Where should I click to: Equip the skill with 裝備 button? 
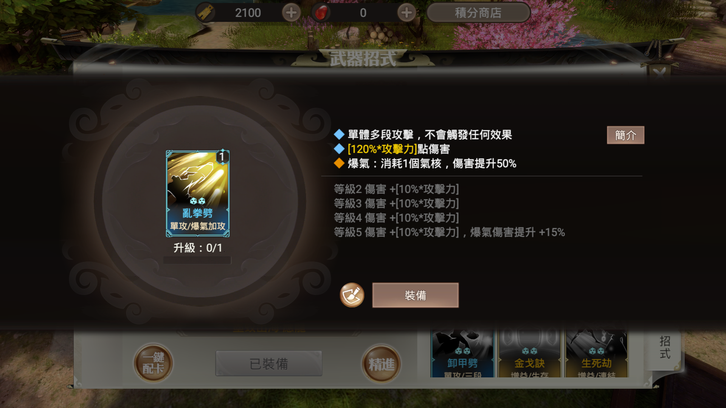point(415,295)
